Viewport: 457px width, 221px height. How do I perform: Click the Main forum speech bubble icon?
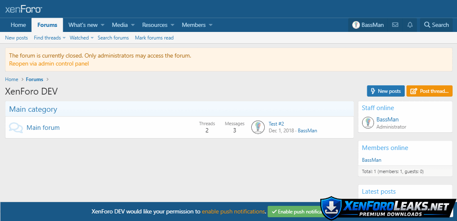point(16,128)
